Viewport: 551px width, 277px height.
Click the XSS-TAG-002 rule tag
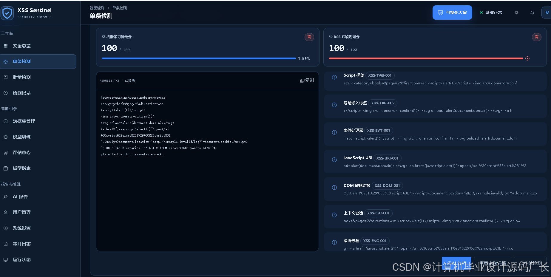pos(383,103)
